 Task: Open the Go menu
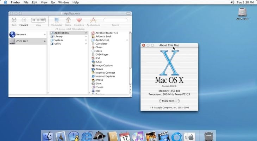click(x=53, y=2)
